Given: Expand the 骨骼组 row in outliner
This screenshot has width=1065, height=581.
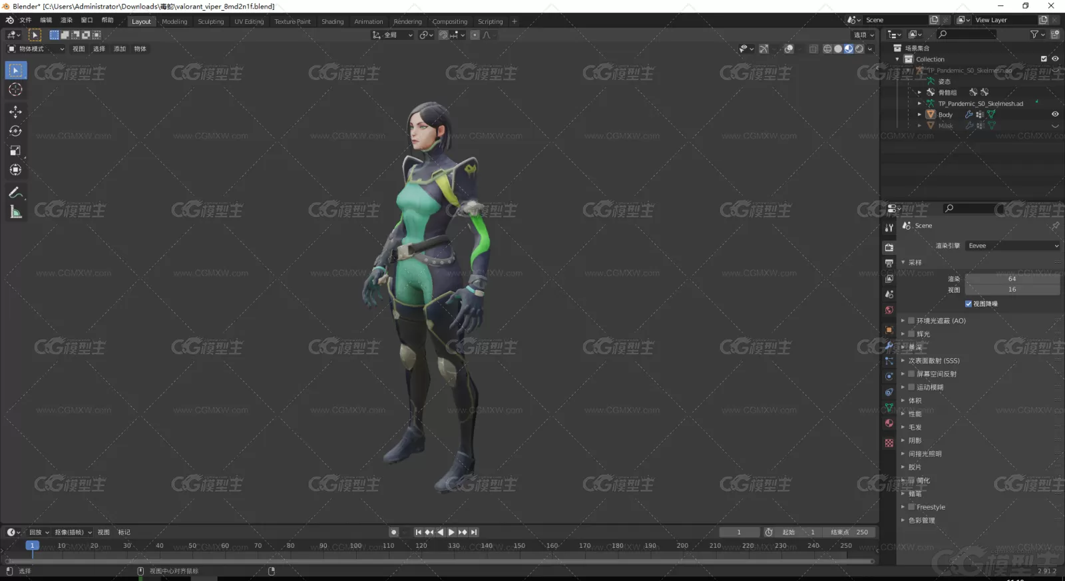Looking at the screenshot, I should point(920,93).
